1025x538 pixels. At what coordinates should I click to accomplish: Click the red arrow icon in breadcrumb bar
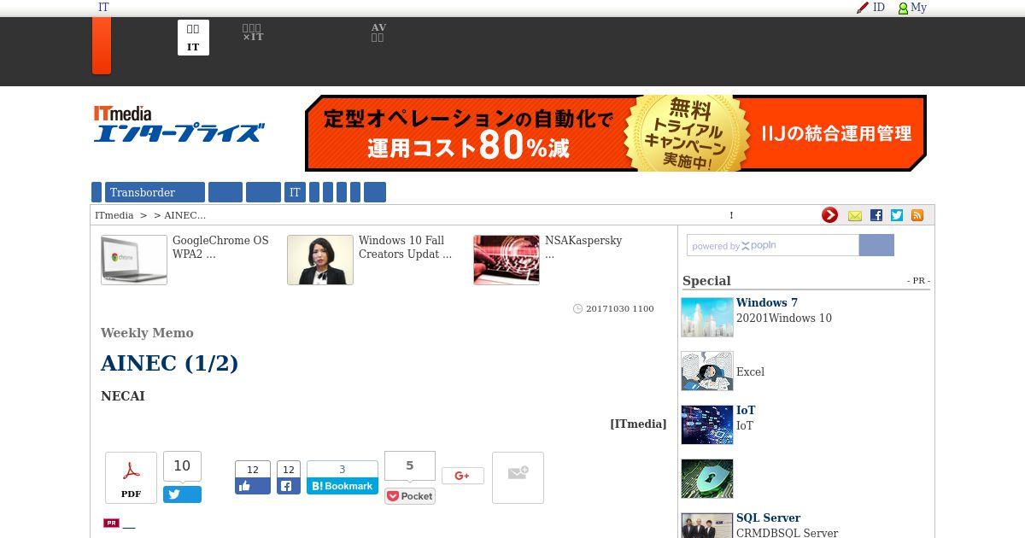pyautogui.click(x=829, y=215)
